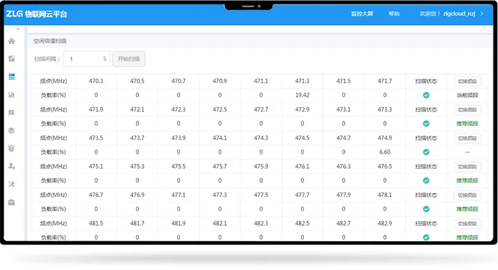The image size is (498, 270).
Task: Open the bar chart statistics icon
Action: click(12, 95)
